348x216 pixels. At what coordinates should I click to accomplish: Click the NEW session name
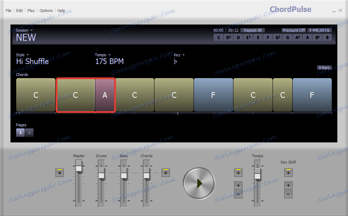tap(26, 37)
